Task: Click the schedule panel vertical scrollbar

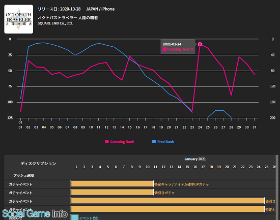Action: [277, 187]
